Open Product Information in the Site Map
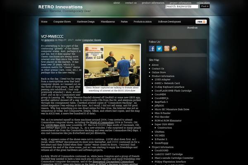248x165 pixels. click(x=163, y=76)
